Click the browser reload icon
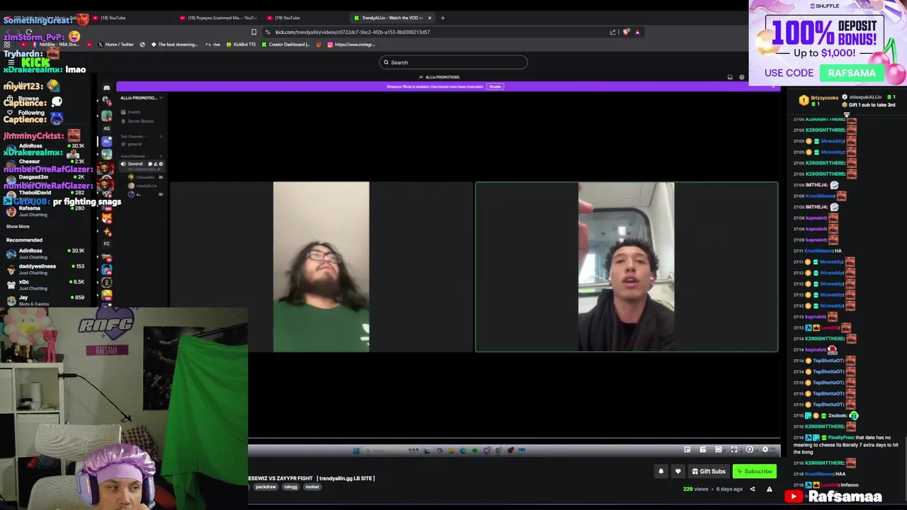Viewport: 907px width, 510px height. point(28,32)
